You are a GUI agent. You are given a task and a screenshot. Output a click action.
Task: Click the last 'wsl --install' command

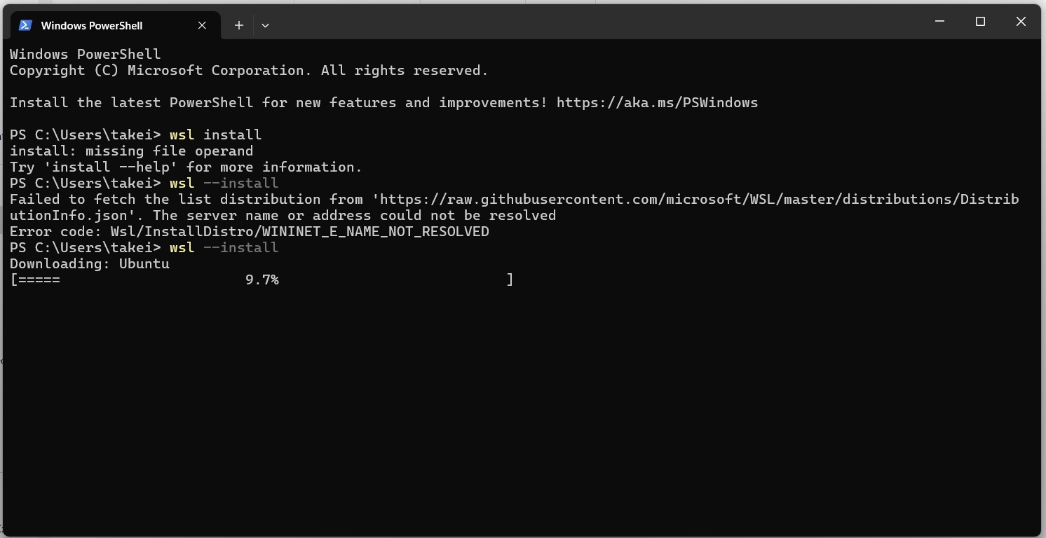click(224, 247)
